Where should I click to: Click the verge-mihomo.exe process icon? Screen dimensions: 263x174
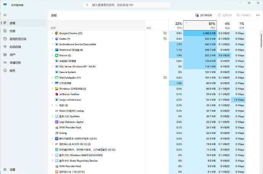coord(57,100)
